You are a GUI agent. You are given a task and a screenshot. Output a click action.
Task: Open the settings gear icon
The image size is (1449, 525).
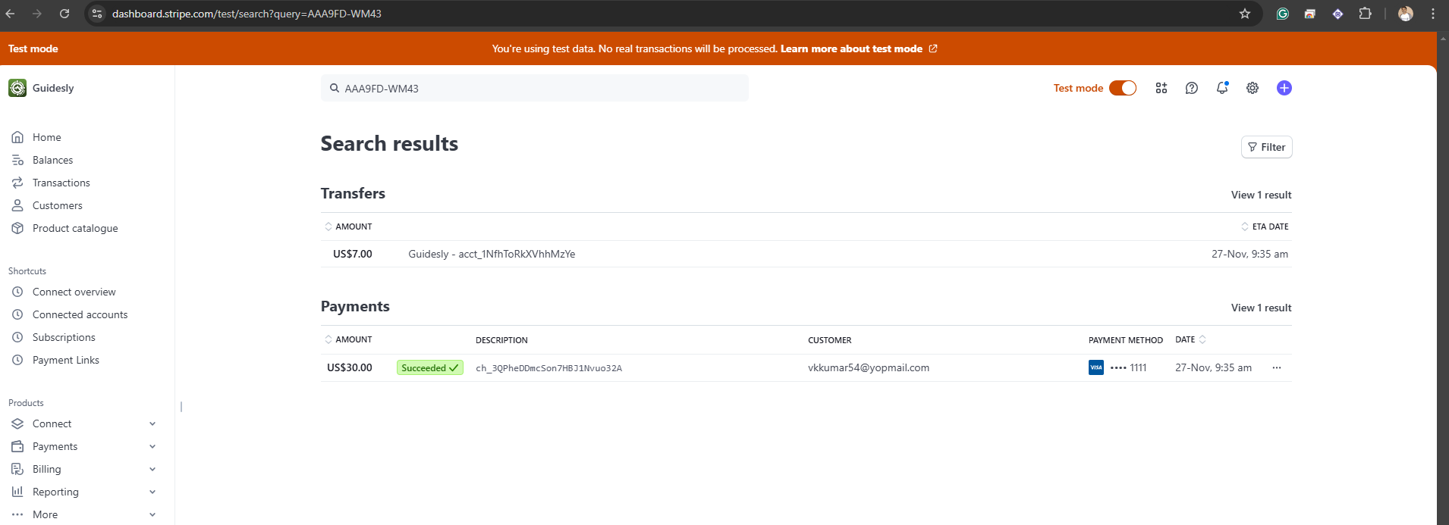[x=1253, y=88]
